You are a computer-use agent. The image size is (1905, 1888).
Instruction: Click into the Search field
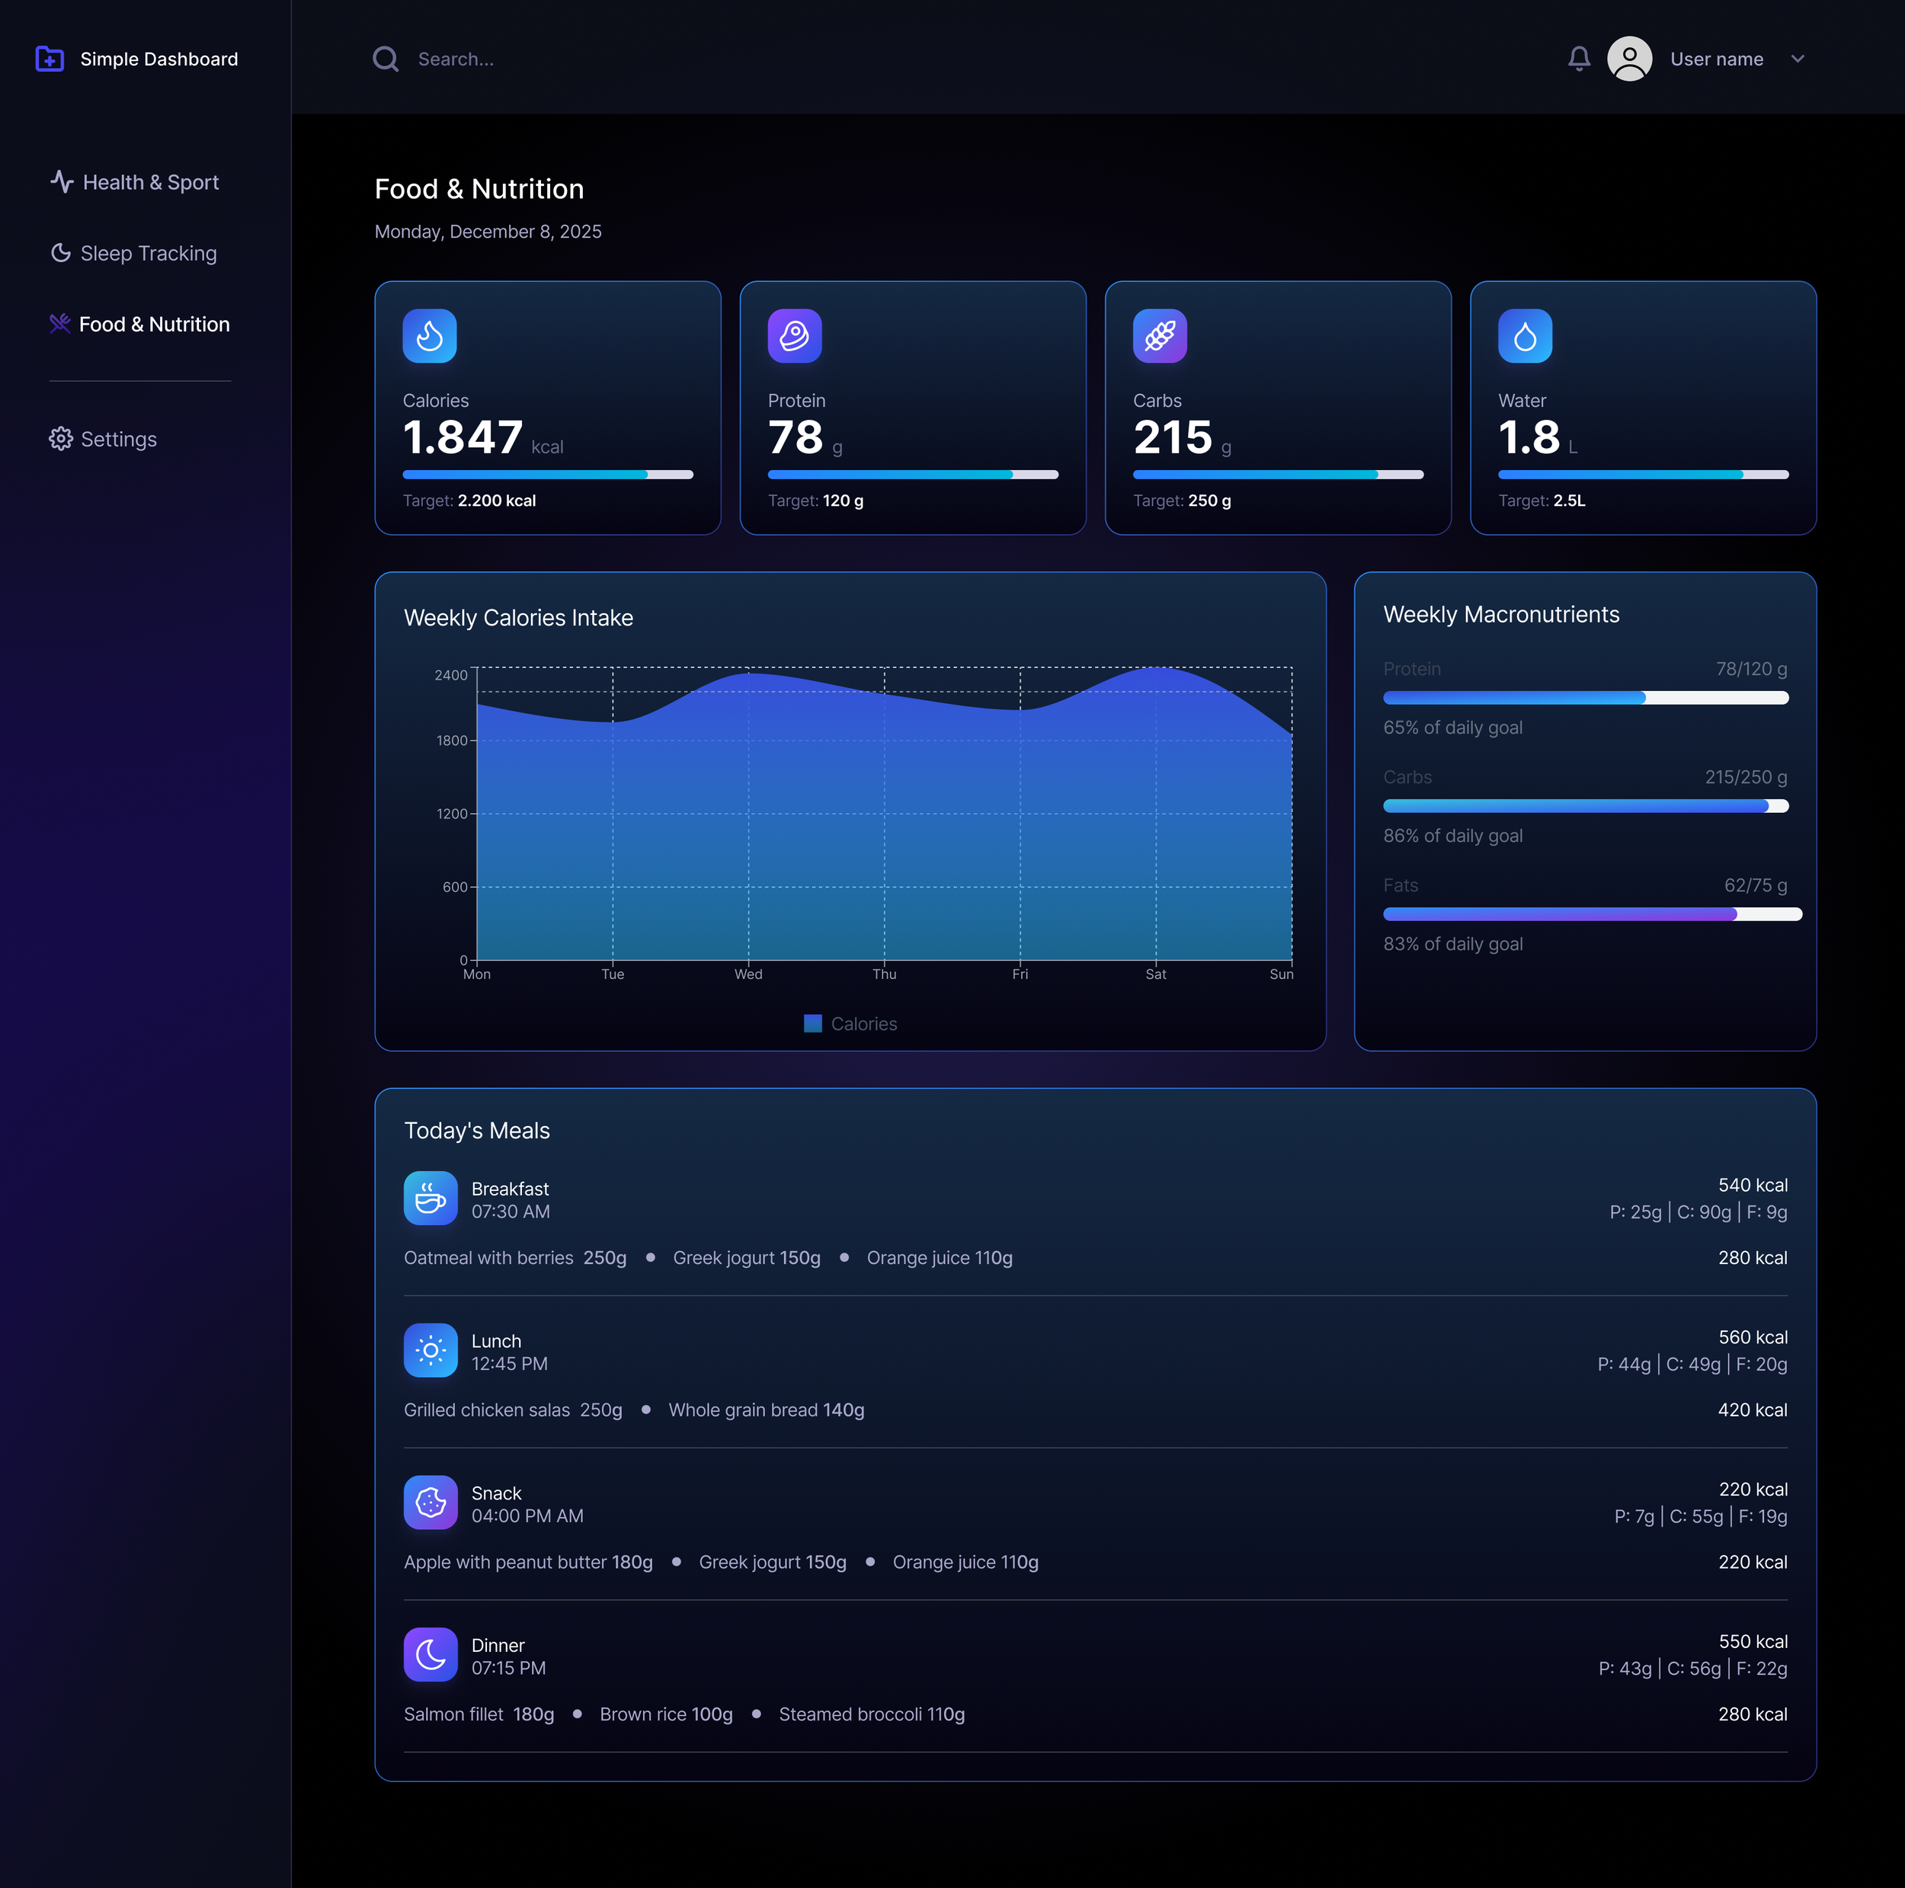[x=690, y=59]
